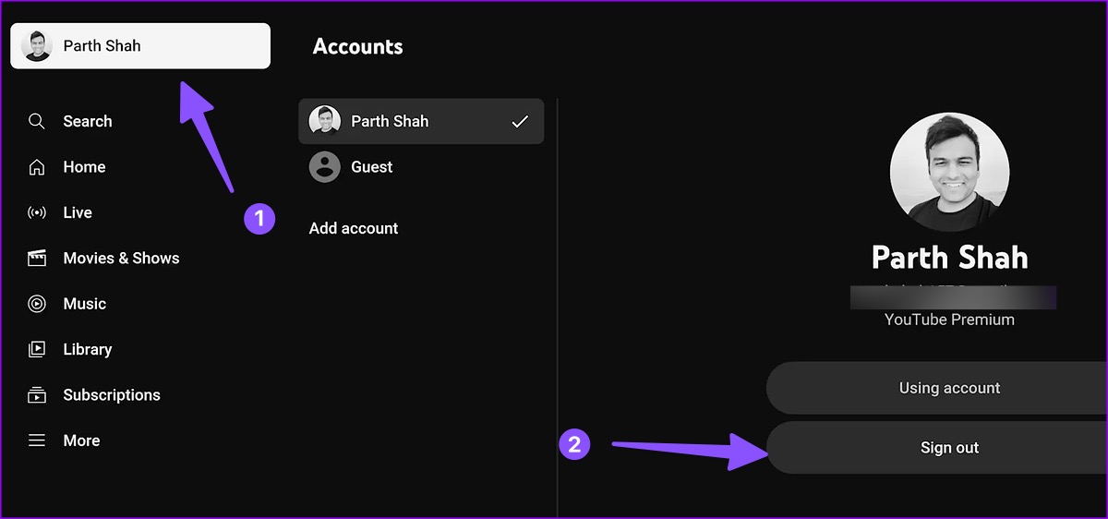Choose Add account option
Image resolution: width=1108 pixels, height=519 pixels.
[354, 228]
